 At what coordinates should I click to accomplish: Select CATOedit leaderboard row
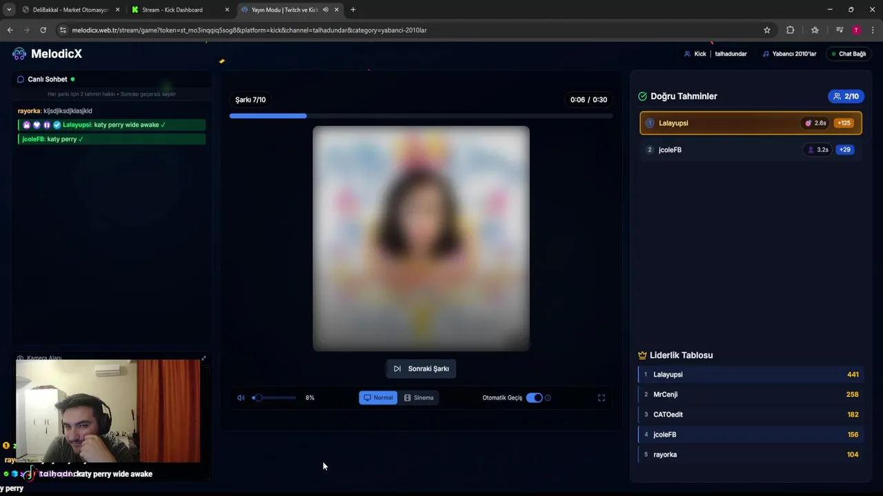coord(751,415)
